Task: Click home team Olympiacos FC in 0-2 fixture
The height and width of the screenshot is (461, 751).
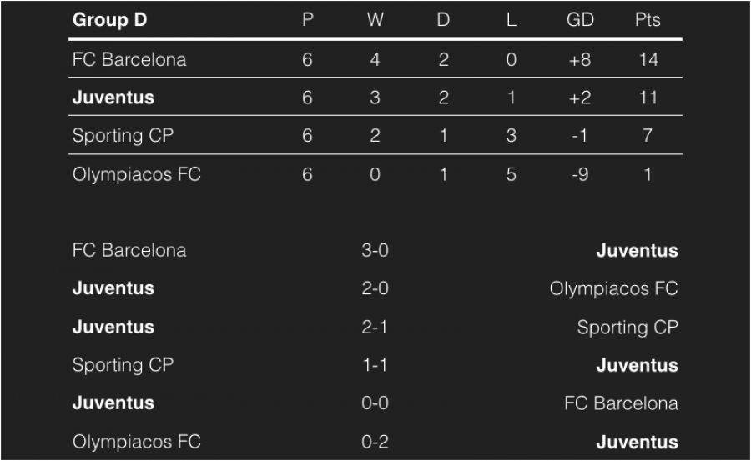Action: click(137, 442)
